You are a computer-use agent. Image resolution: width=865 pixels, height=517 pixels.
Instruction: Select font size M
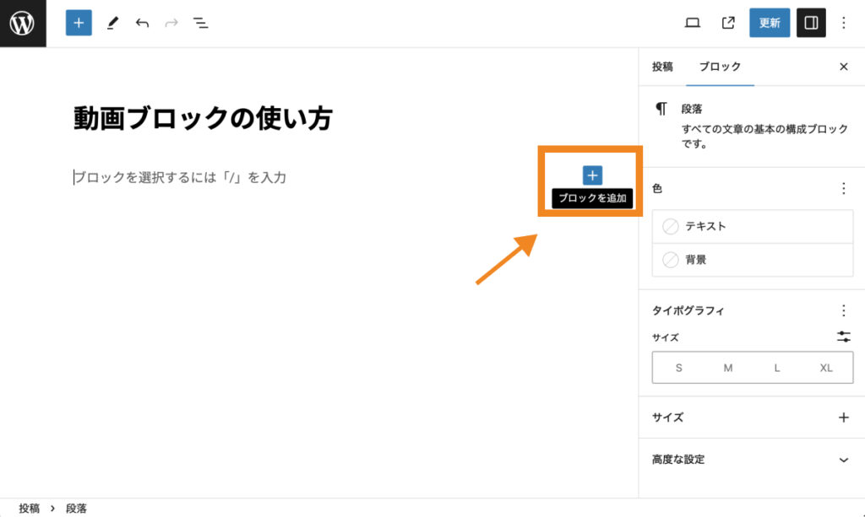[728, 368]
